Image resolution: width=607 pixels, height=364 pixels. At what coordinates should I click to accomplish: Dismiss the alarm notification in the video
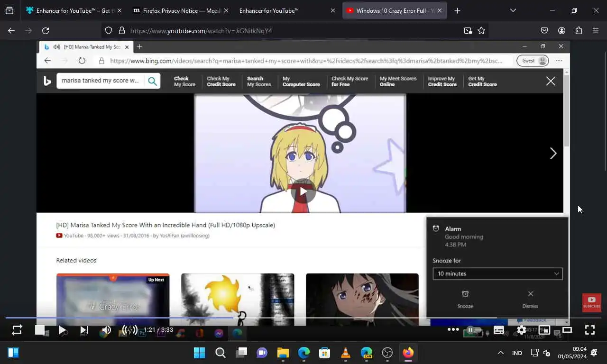pos(530,300)
